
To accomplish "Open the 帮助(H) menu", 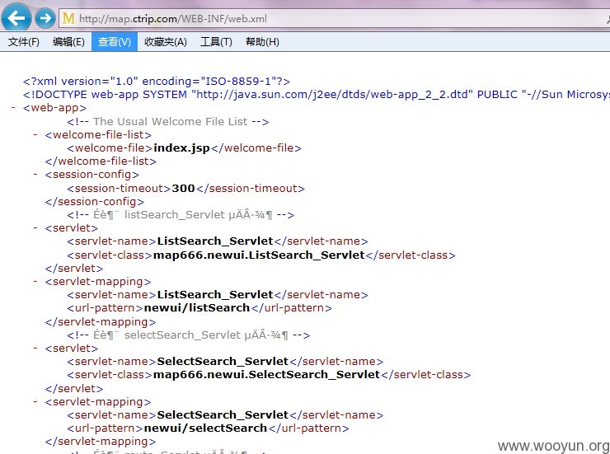I will (x=262, y=41).
